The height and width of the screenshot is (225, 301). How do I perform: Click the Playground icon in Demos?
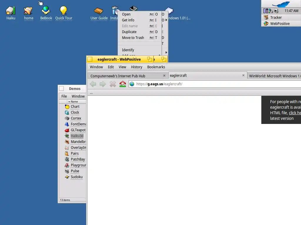[x=67, y=165]
